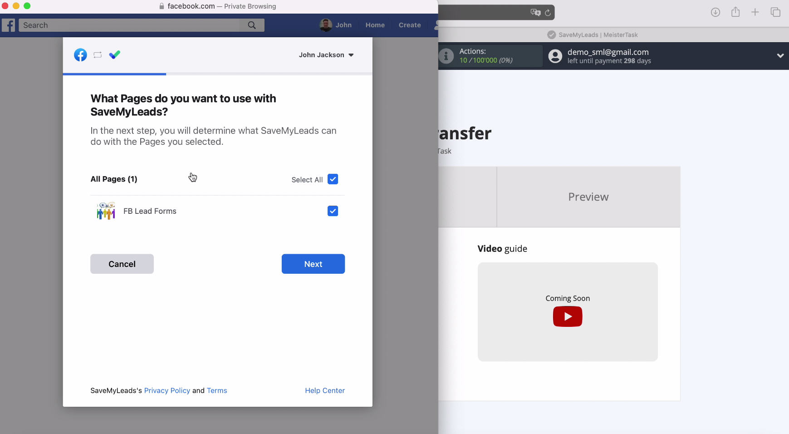The width and height of the screenshot is (789, 434).
Task: Click Next to continue
Action: (313, 264)
